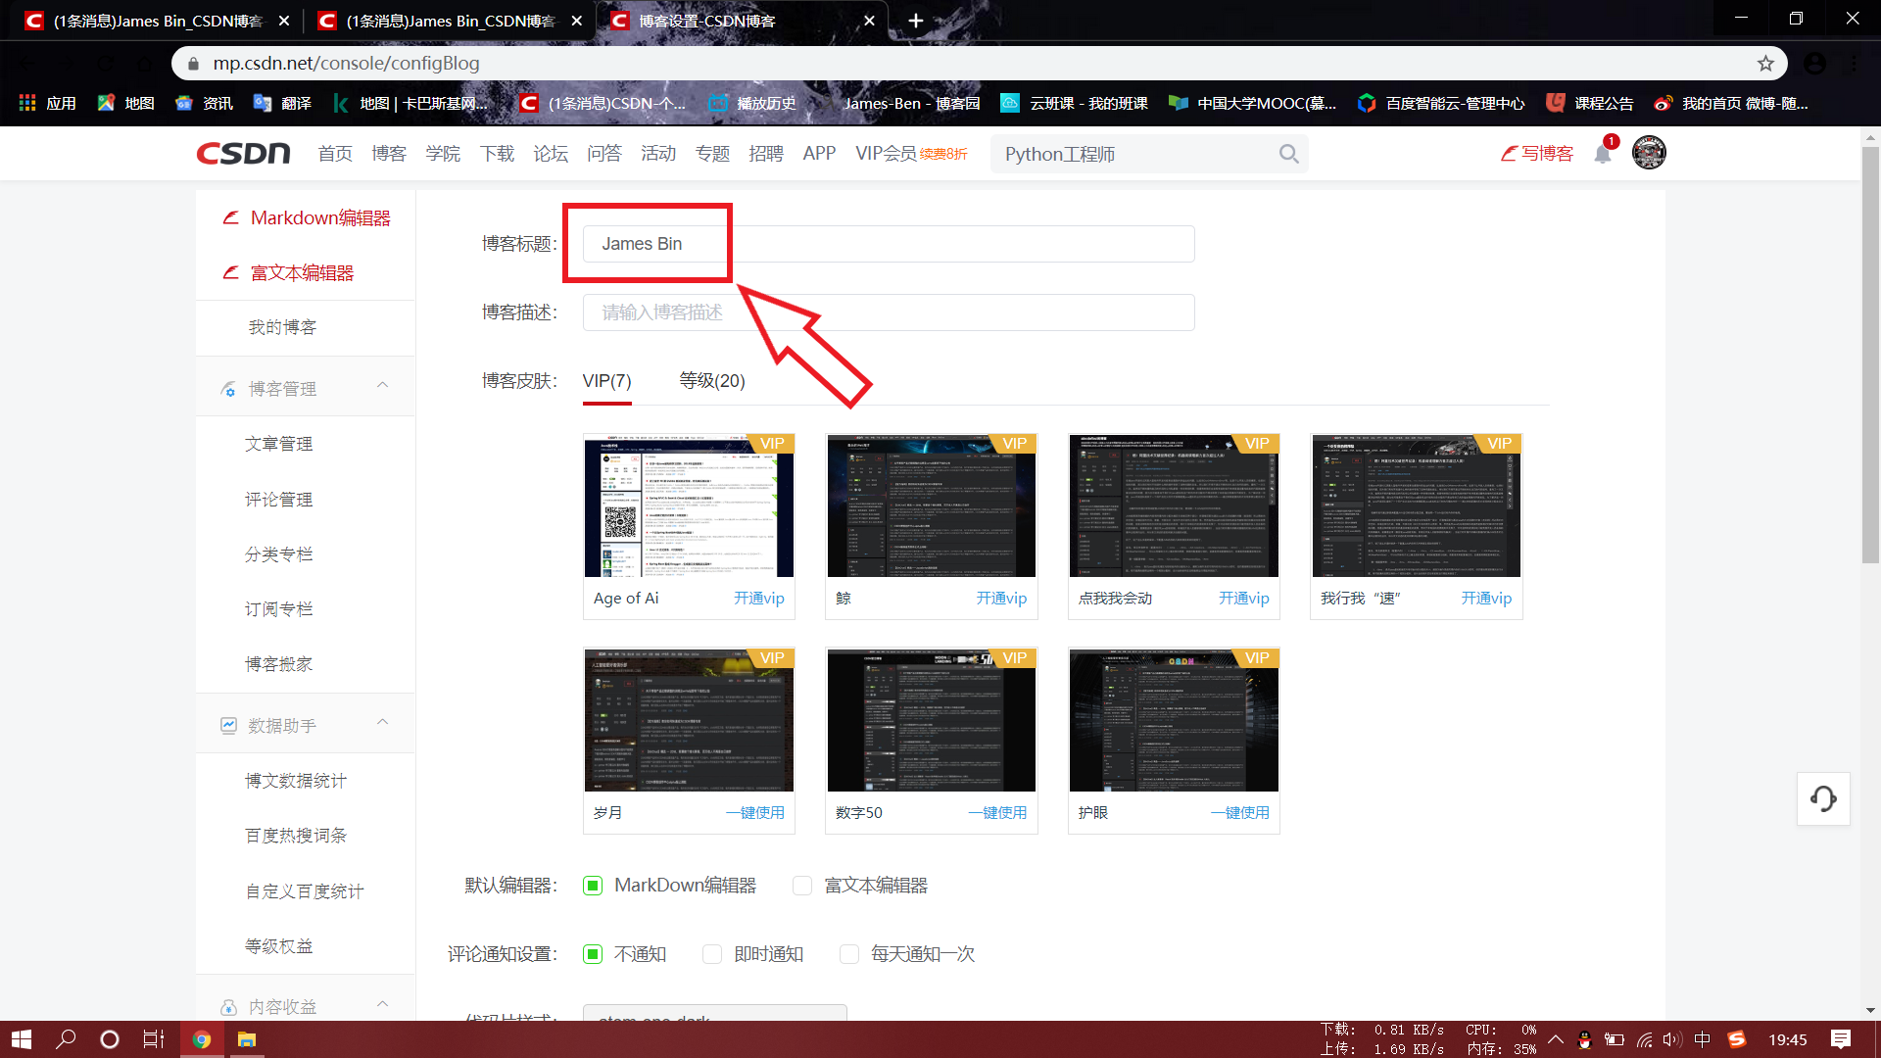
Task: Click 开通vip under Age of Ai skin
Action: 758,599
